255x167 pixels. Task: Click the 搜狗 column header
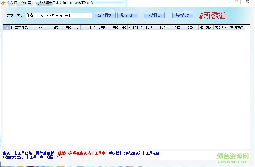pyautogui.click(x=151, y=27)
